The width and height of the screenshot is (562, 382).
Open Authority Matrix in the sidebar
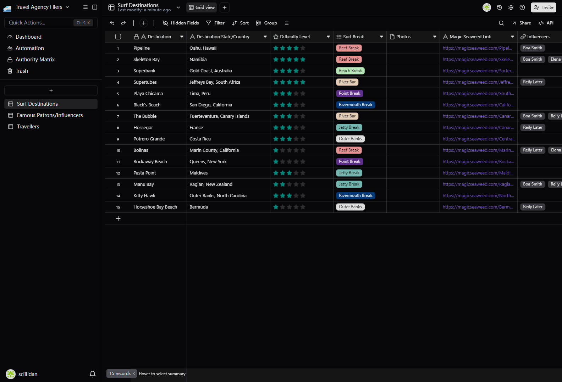point(51,60)
